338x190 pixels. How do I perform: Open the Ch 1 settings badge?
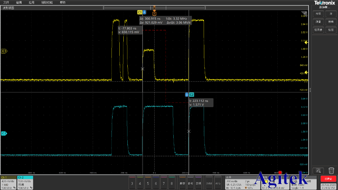(8, 182)
